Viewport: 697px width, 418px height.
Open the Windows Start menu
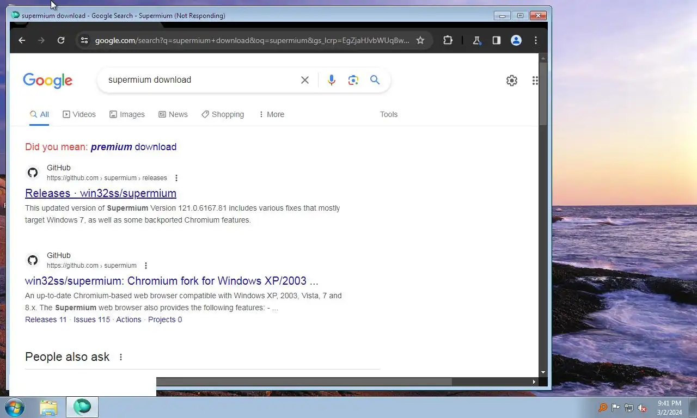(x=14, y=407)
